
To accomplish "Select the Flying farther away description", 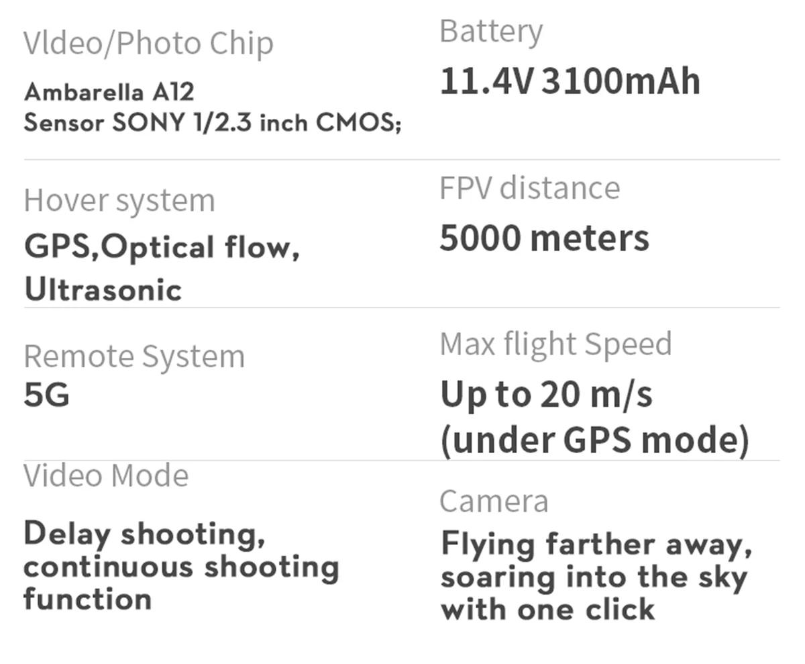I will (x=596, y=544).
